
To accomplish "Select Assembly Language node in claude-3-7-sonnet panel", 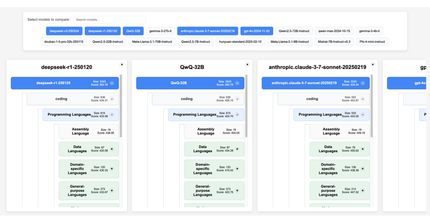I will 340,131.
